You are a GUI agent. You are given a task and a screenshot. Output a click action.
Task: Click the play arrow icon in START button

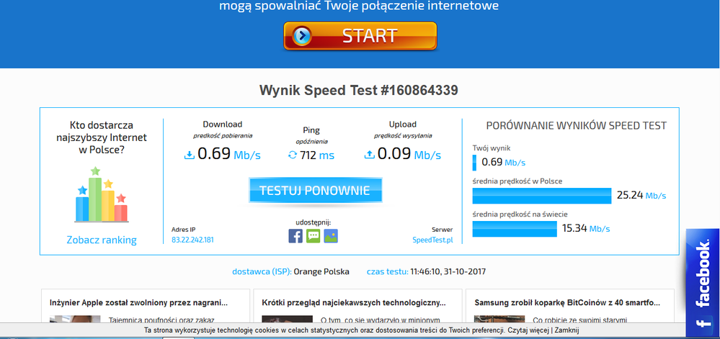302,36
